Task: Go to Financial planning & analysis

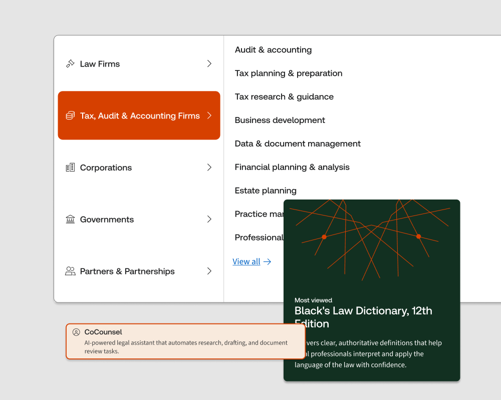Action: point(292,167)
